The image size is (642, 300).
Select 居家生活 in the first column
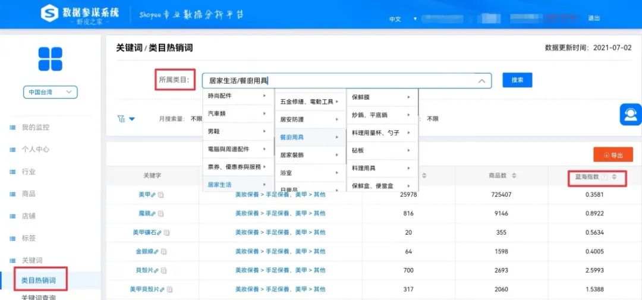click(238, 185)
